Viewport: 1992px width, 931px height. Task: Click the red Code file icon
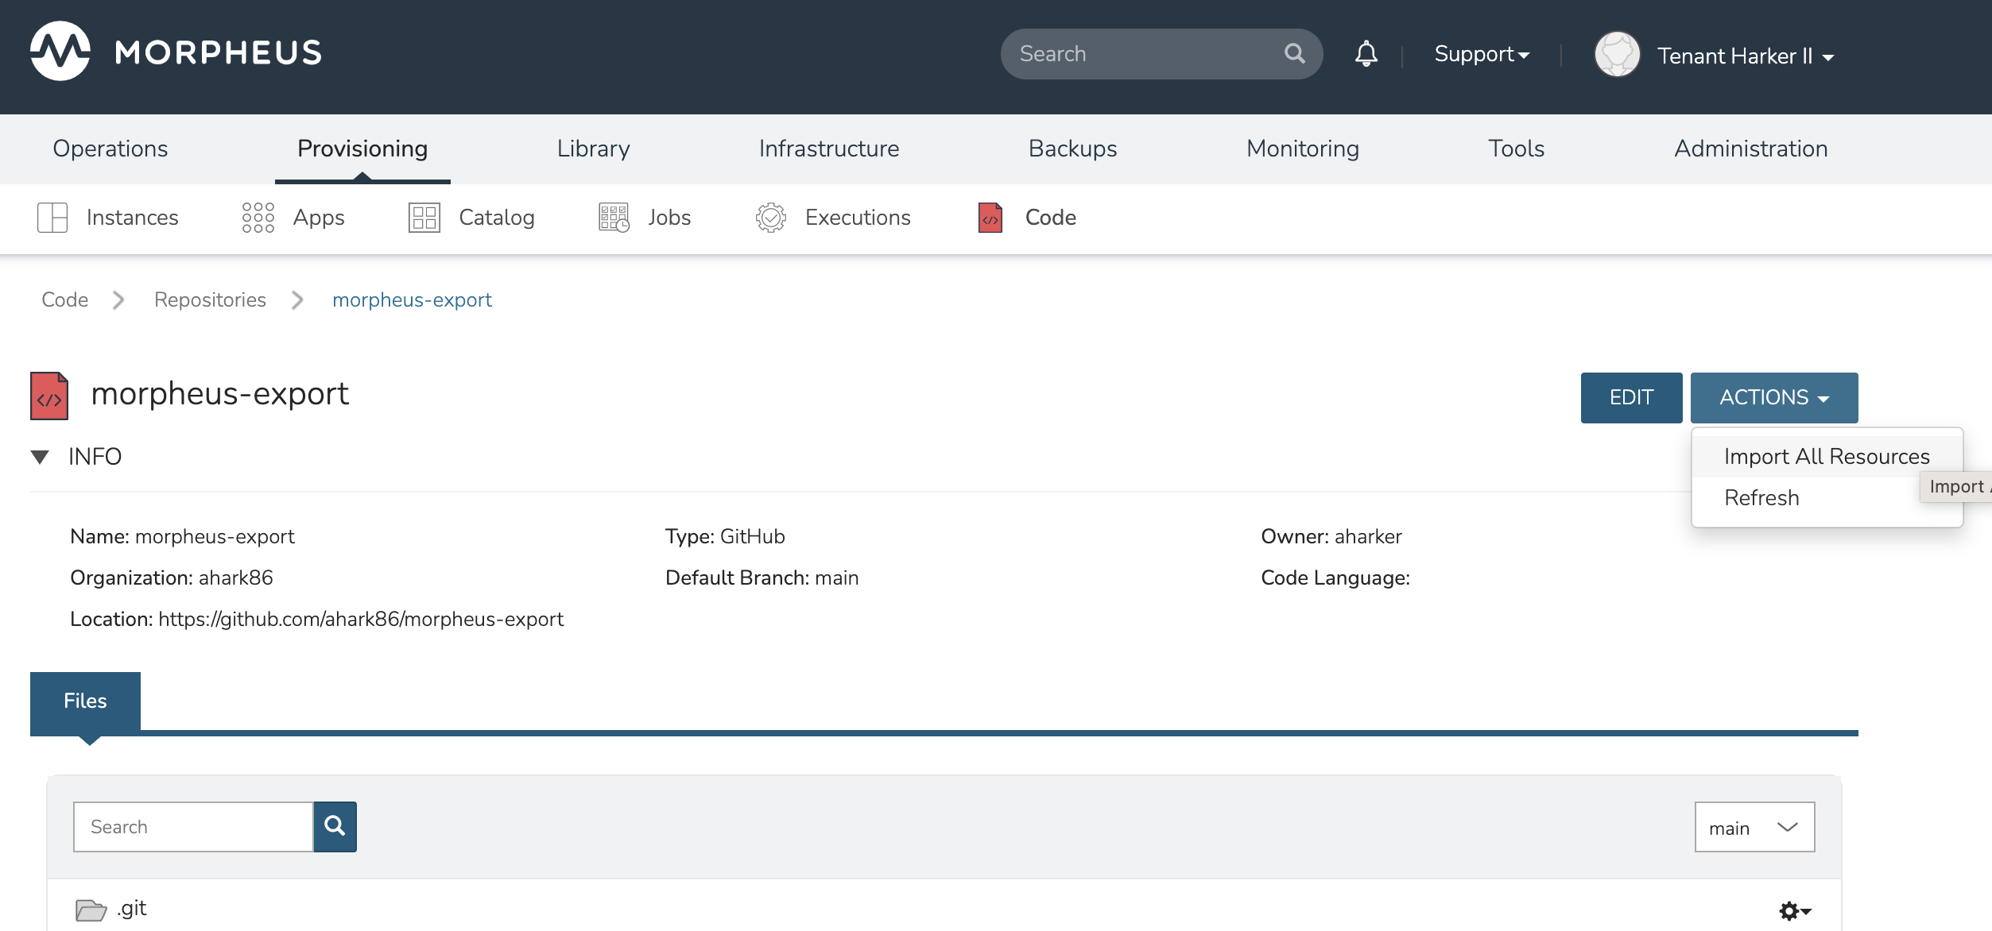tap(990, 218)
